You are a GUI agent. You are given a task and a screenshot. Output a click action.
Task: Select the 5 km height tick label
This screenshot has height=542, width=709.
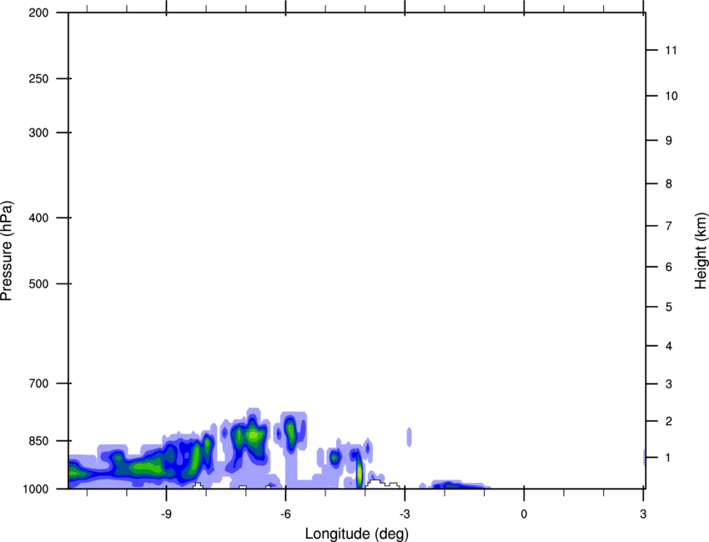tap(667, 308)
